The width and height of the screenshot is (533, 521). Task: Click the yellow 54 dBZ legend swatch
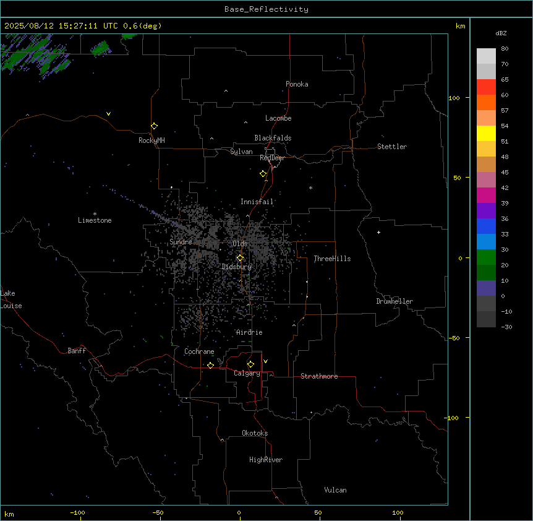pyautogui.click(x=486, y=133)
